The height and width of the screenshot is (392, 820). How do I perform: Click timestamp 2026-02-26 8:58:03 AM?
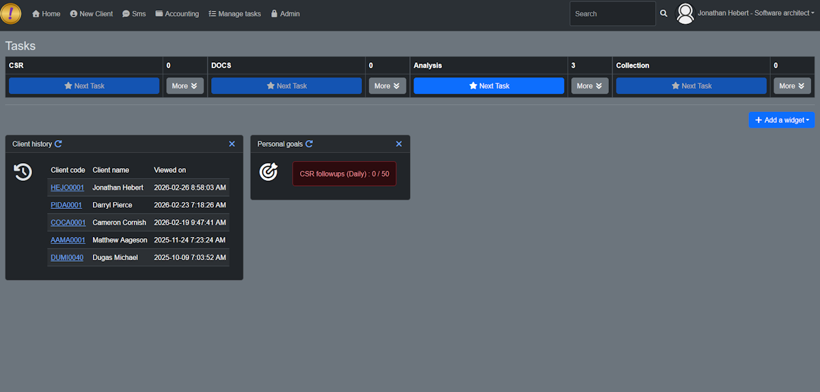[190, 187]
